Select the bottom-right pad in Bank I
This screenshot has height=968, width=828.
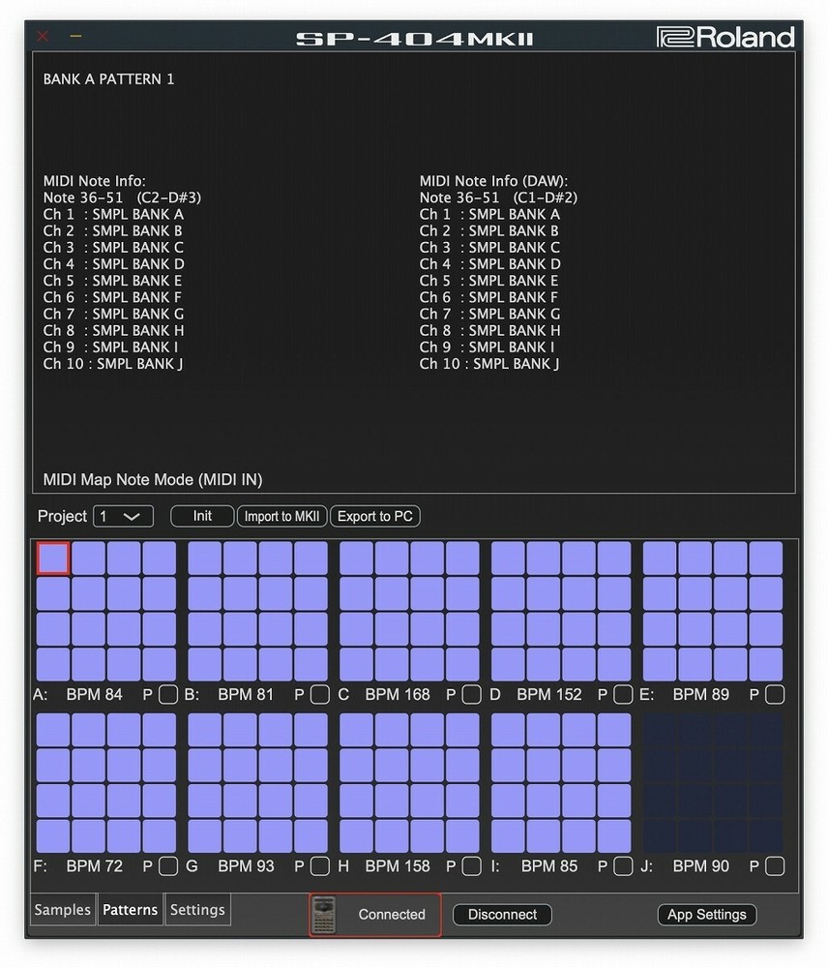tap(614, 835)
